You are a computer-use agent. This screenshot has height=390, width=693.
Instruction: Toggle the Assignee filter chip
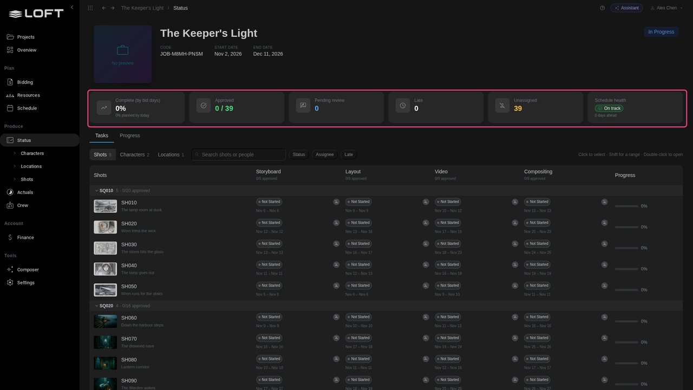325,154
